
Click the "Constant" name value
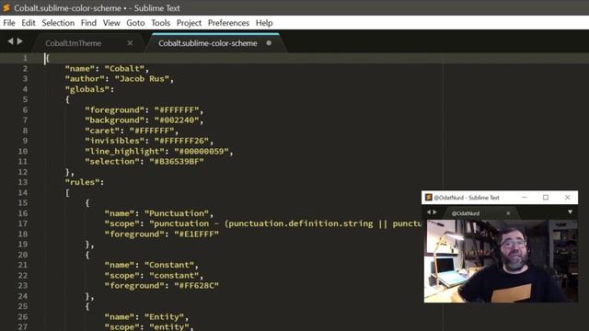tap(169, 265)
